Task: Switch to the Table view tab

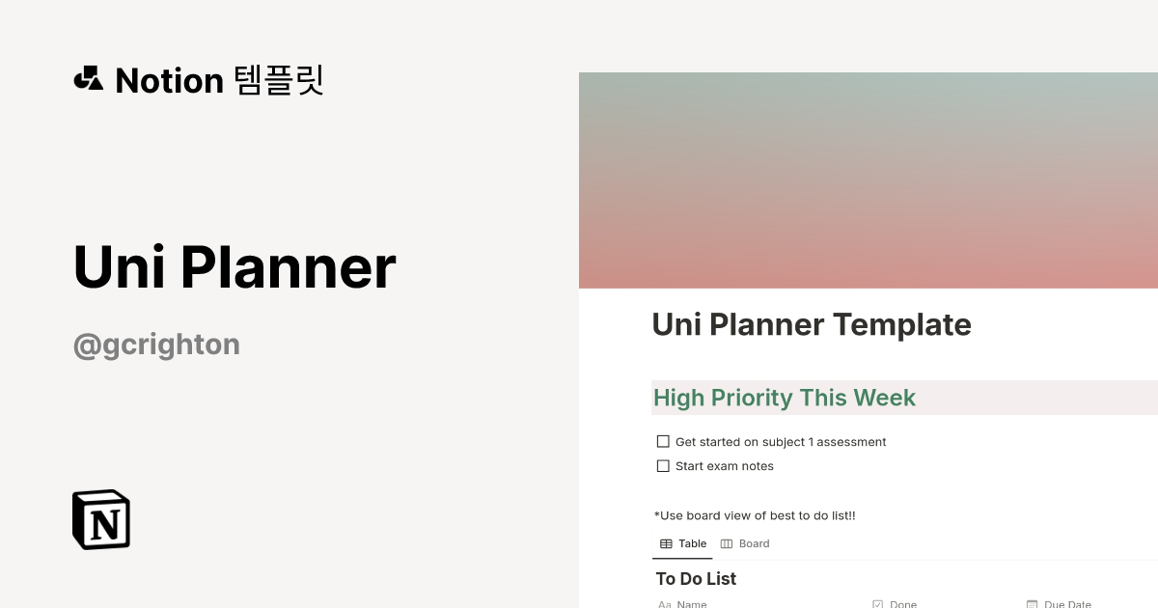Action: tap(683, 543)
